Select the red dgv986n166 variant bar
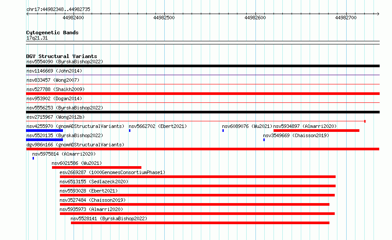Image resolution: width=392 pixels, height=240 pixels. pos(203,149)
